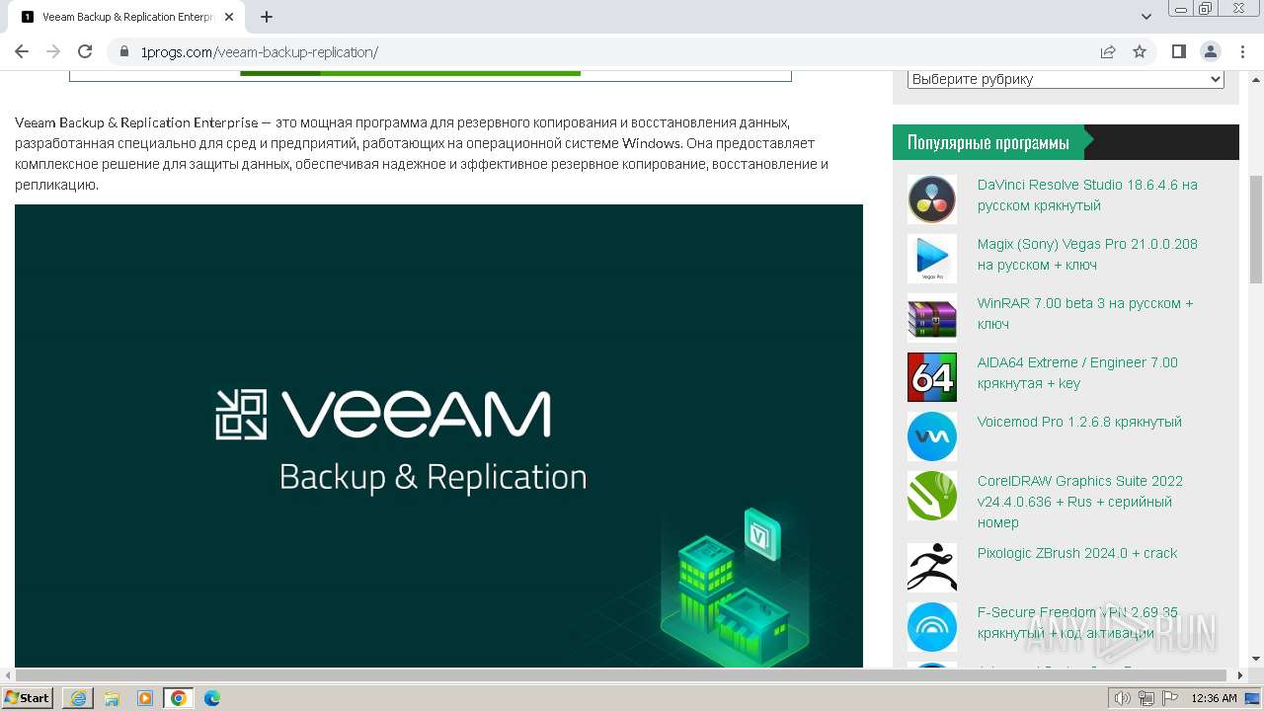
Task: Bookmark this page with the star
Action: coord(1140,51)
